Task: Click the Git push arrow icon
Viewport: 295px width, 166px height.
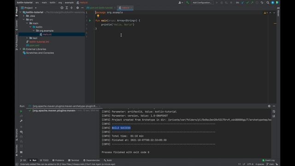Action: [x=252, y=3]
